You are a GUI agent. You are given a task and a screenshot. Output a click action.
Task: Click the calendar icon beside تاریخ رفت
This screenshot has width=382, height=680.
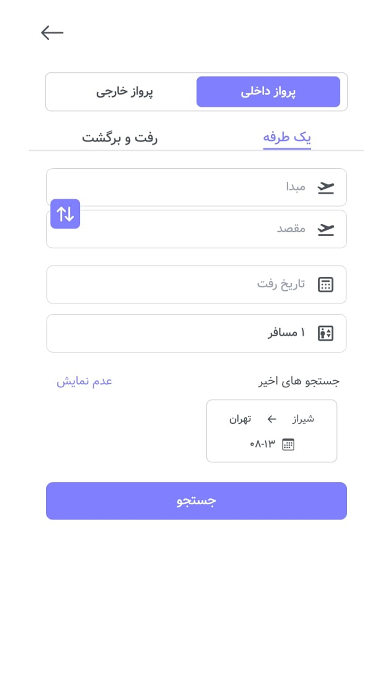point(326,285)
